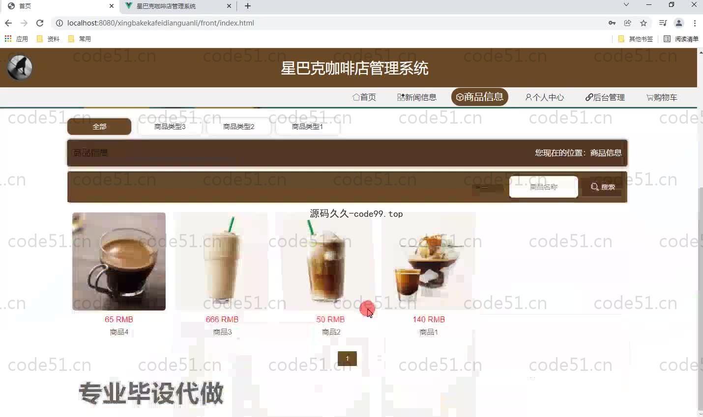Click 您现在的位置：商品信息 breadcrumb text
Viewport: 703px width, 417px height.
(578, 153)
